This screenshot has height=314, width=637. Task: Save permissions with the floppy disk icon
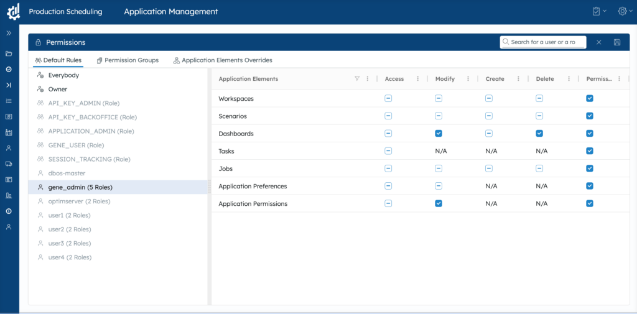pos(617,42)
